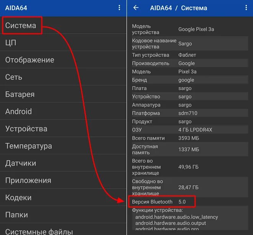Open the ЦП section

(63, 43)
